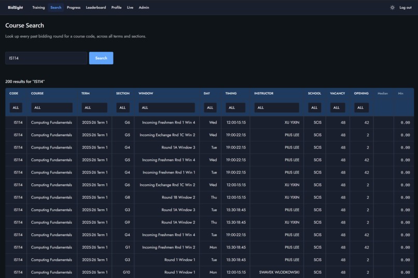Click section 'G8' cell
418x278 pixels.
[x=127, y=197]
